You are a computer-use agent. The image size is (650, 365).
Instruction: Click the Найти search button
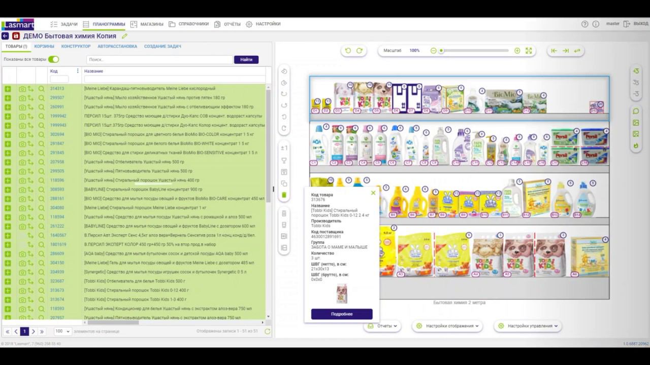246,59
